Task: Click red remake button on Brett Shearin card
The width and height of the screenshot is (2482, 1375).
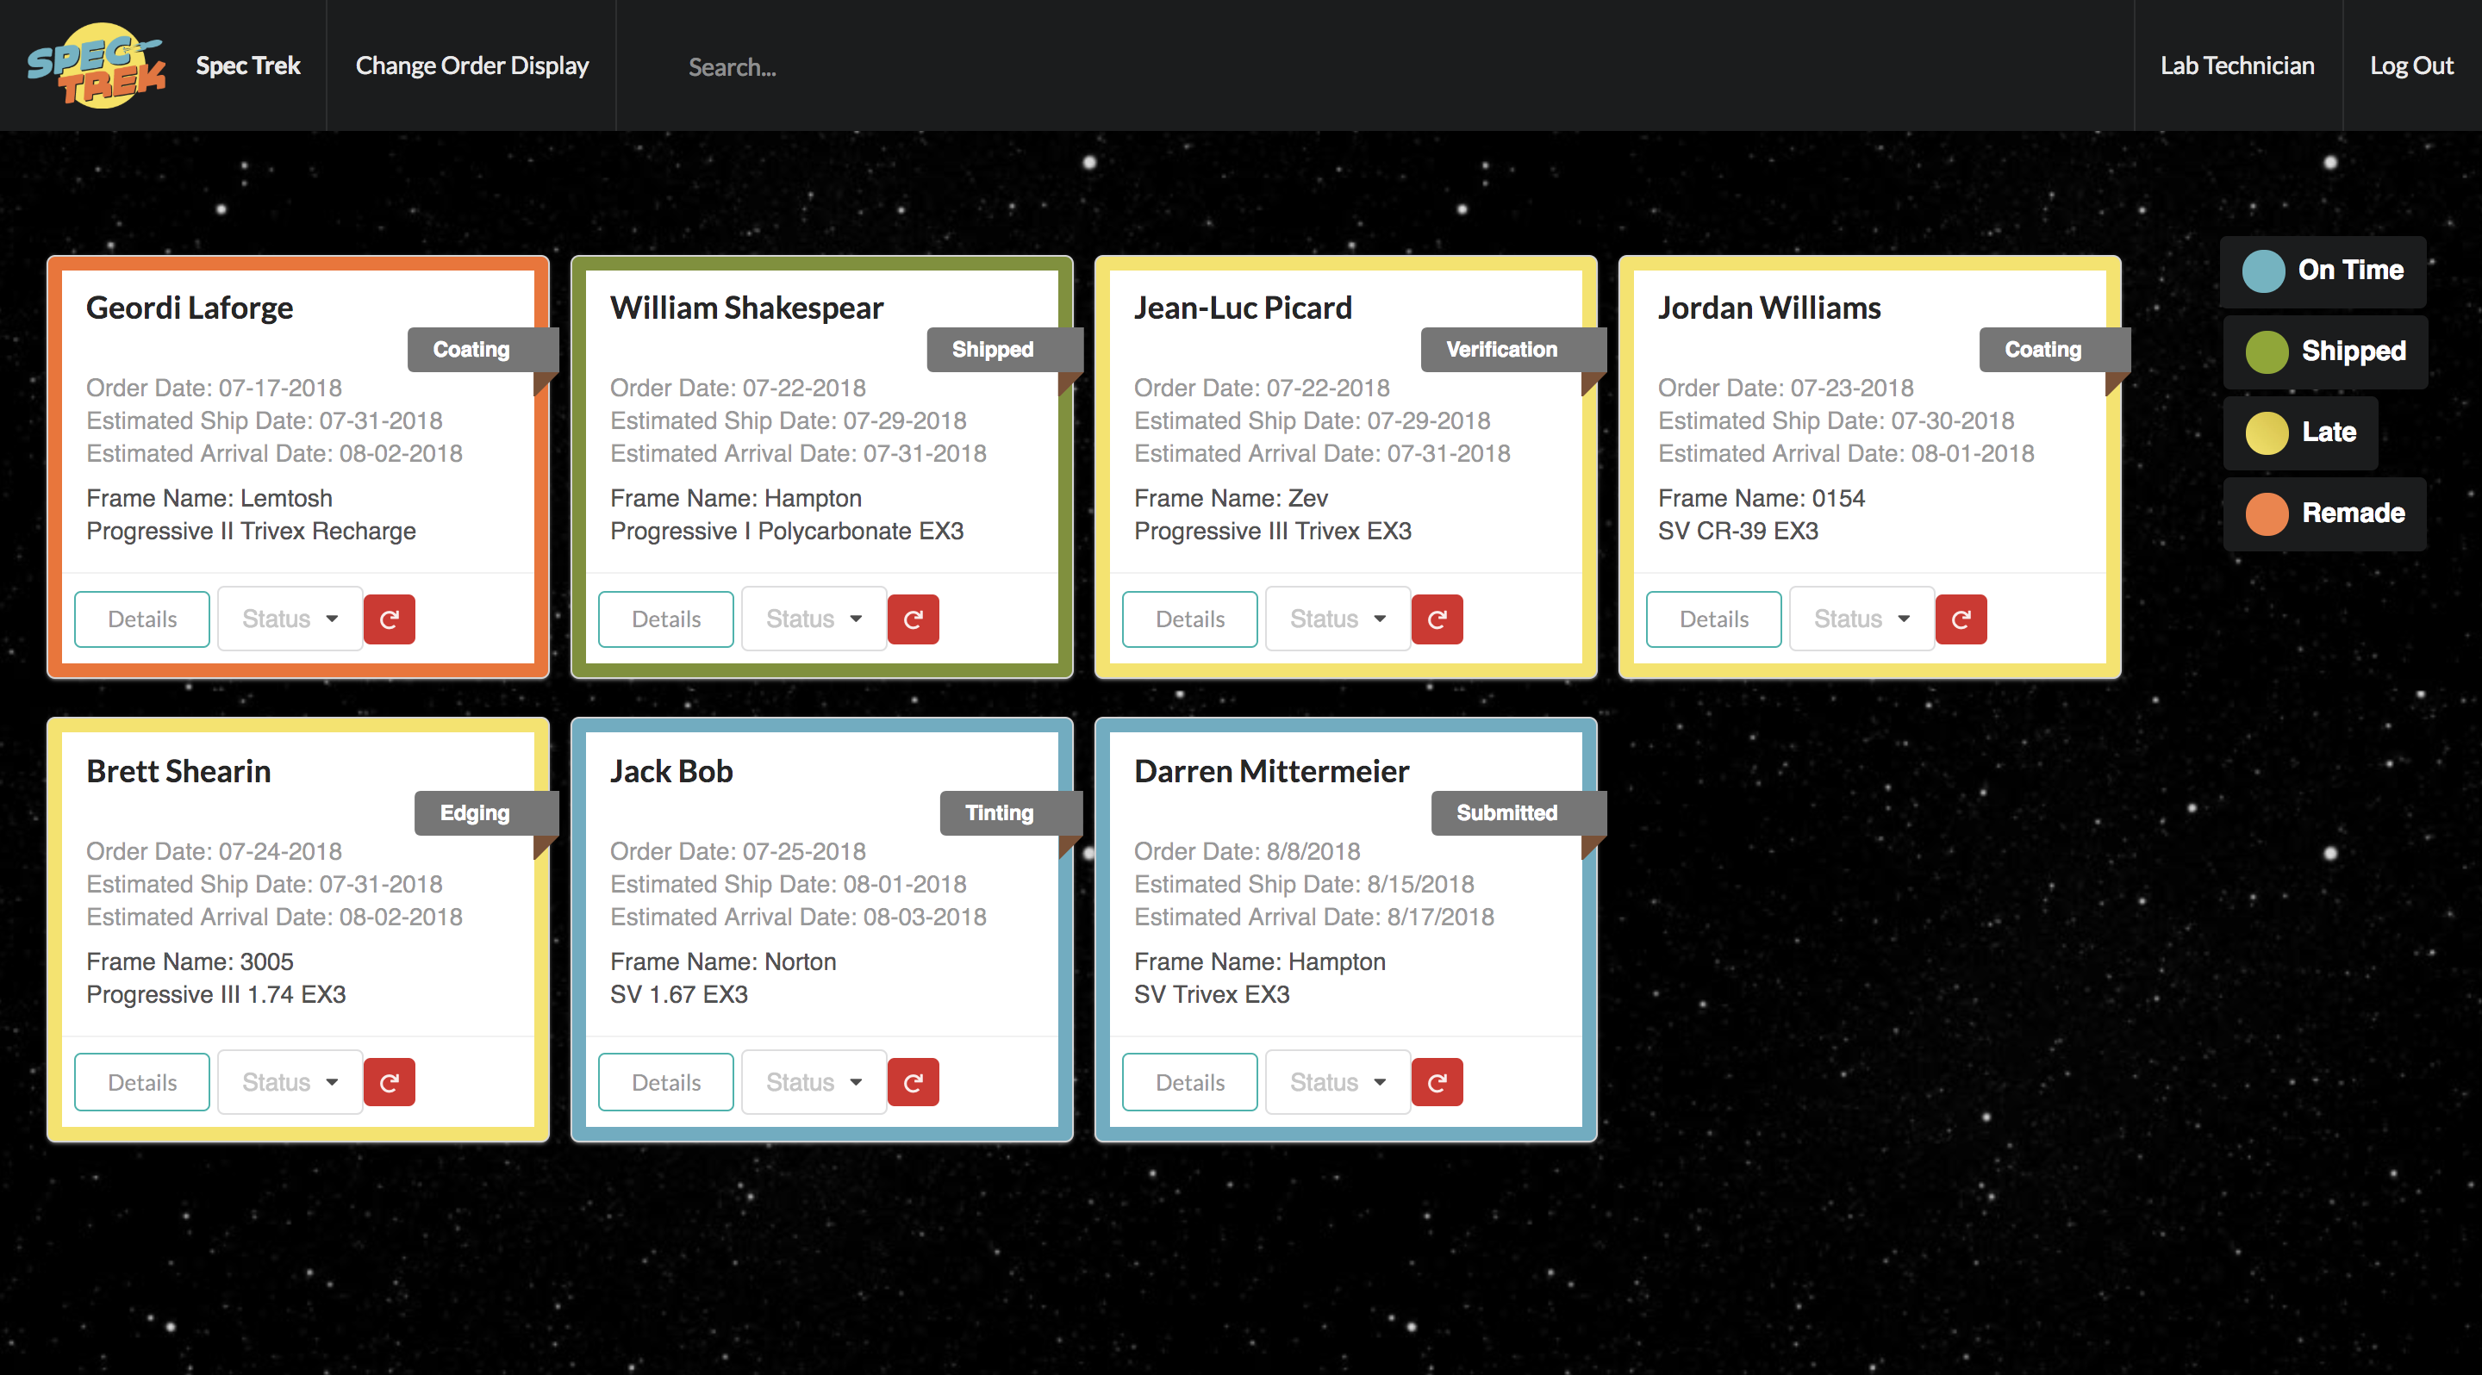Action: point(390,1082)
